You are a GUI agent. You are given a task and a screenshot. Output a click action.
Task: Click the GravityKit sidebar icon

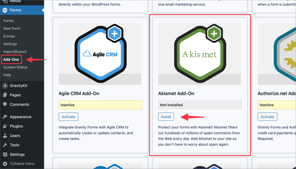(x=5, y=86)
